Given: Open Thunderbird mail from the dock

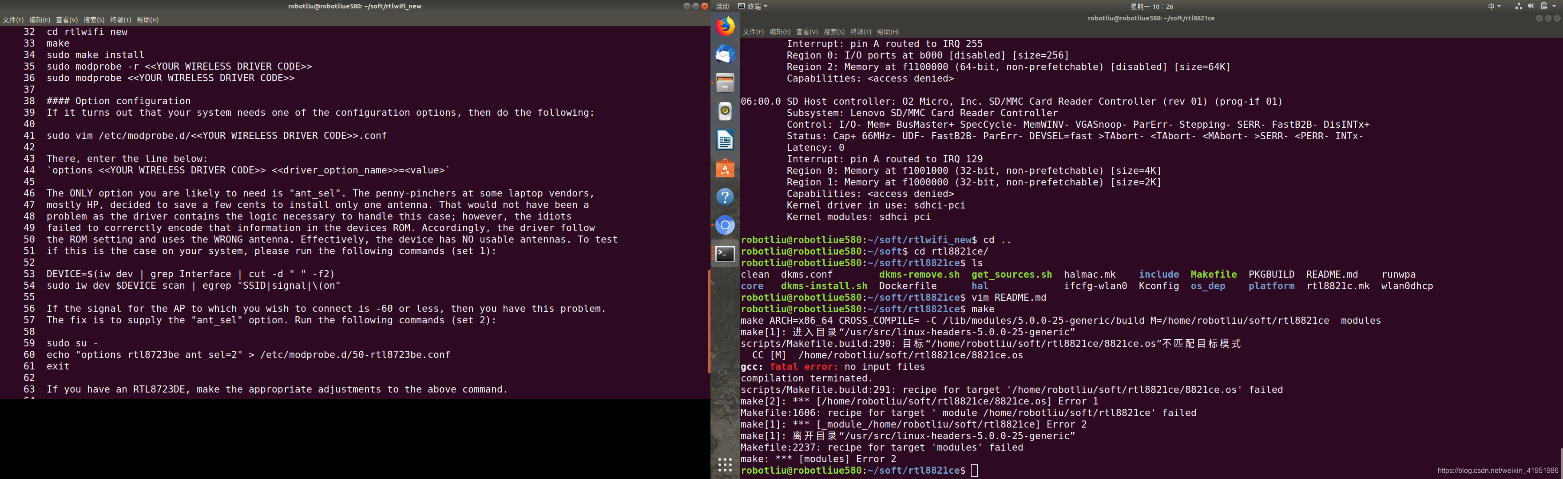Looking at the screenshot, I should tap(725, 55).
